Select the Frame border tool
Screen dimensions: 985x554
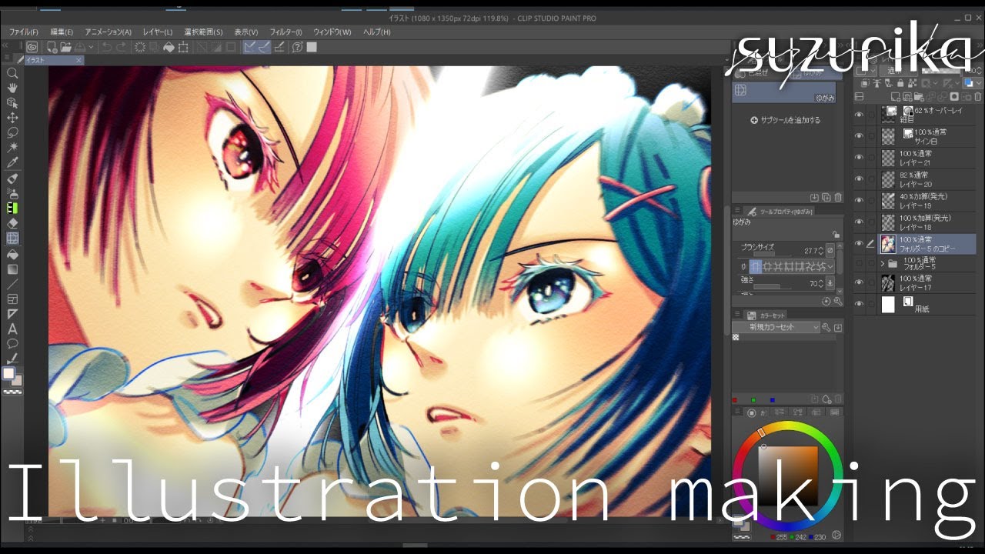click(x=12, y=299)
